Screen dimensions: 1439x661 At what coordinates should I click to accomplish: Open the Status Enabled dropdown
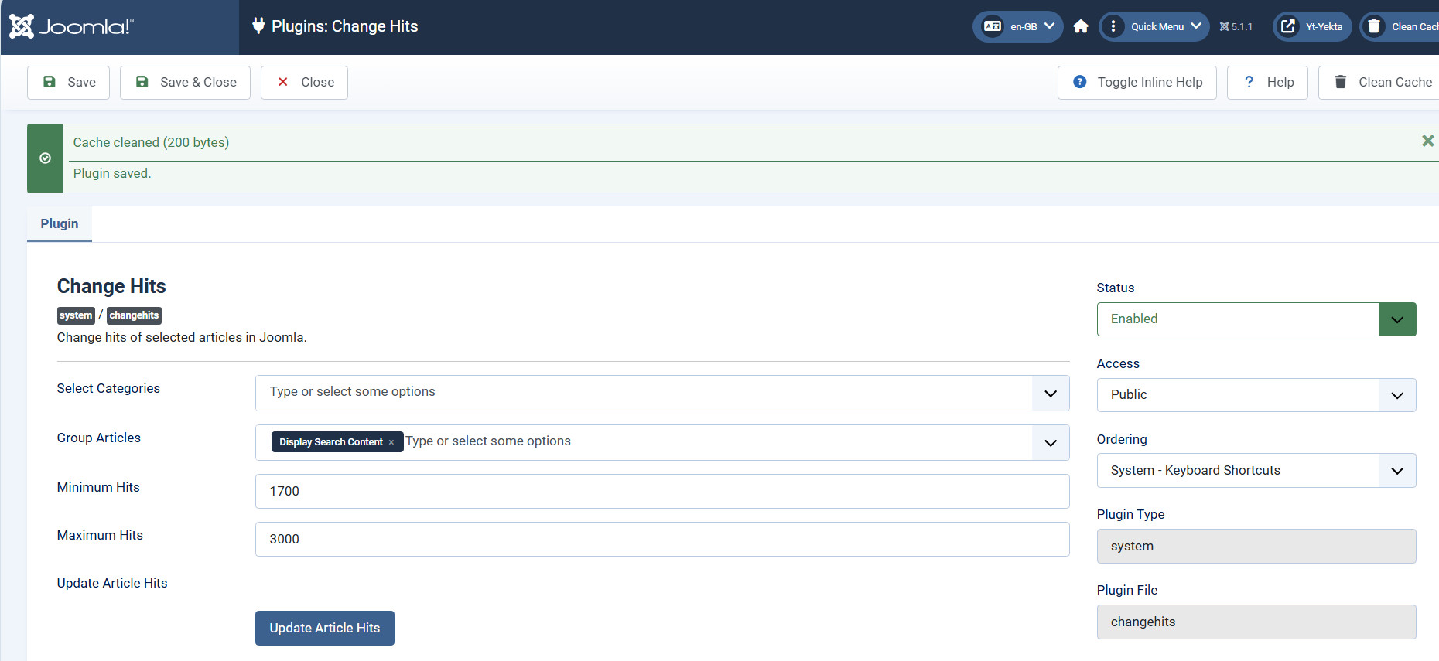1256,319
